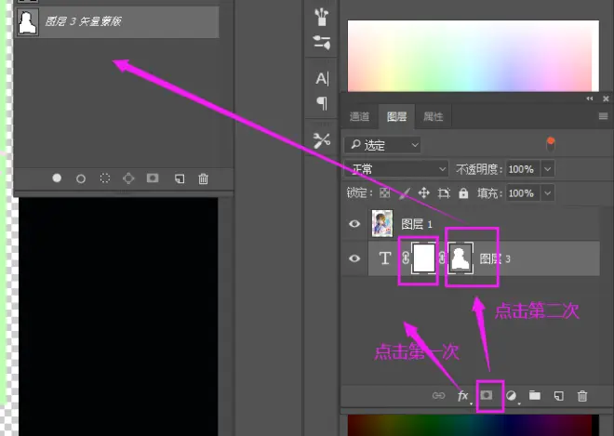The image size is (614, 436).
Task: Open the 选定 layer filter dropdown
Action: (x=383, y=145)
